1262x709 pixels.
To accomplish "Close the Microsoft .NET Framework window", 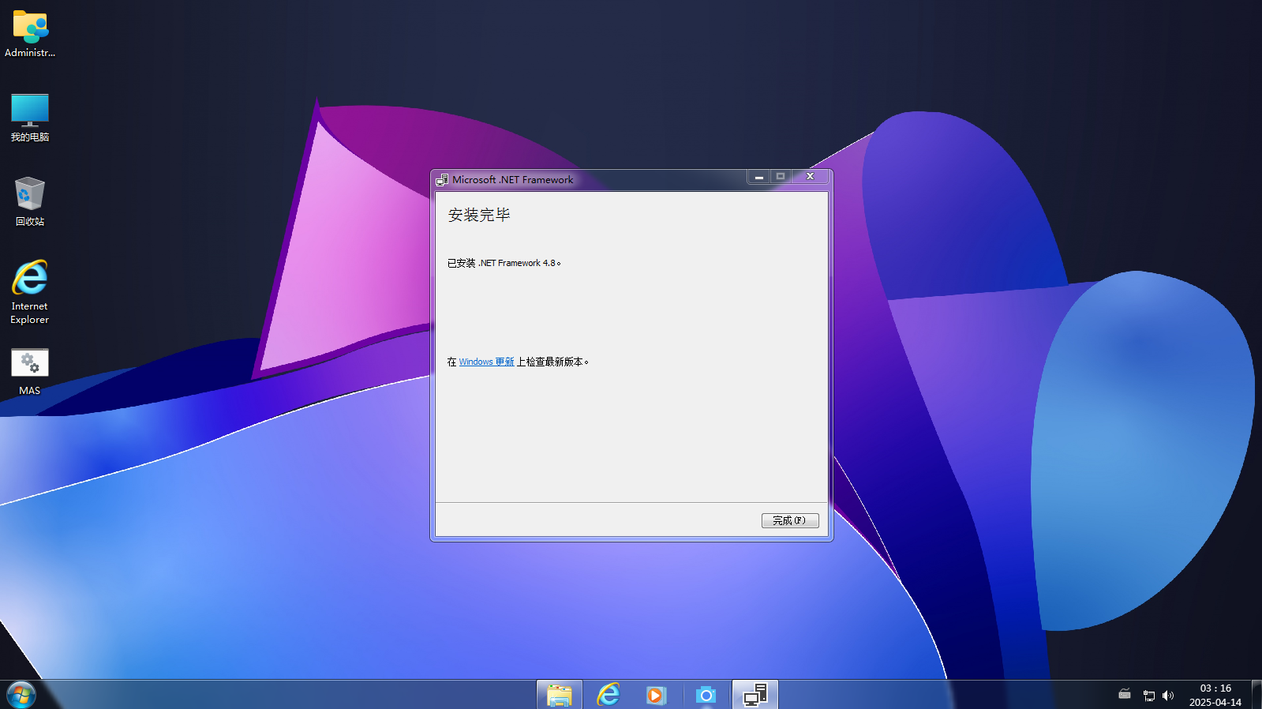I will coord(810,177).
